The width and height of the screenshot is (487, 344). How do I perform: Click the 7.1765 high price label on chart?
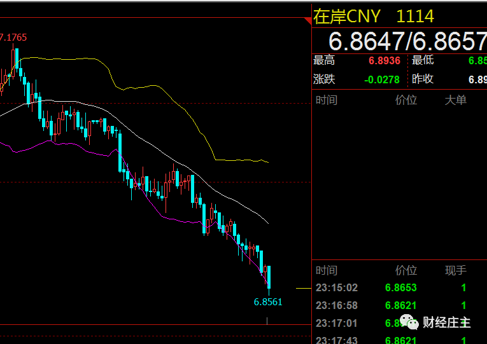tap(13, 38)
